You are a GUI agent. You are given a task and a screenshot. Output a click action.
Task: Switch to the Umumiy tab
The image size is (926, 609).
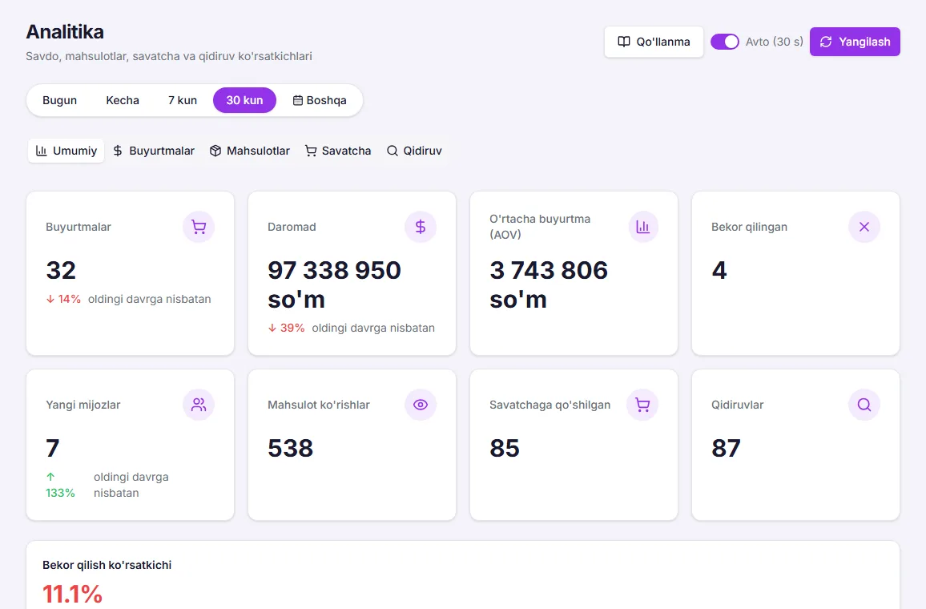click(66, 151)
